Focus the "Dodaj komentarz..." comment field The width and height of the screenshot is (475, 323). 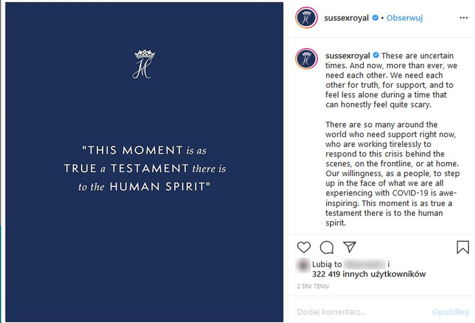tap(357, 312)
